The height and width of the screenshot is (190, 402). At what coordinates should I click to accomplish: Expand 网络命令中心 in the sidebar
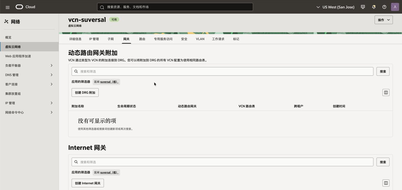click(52, 112)
